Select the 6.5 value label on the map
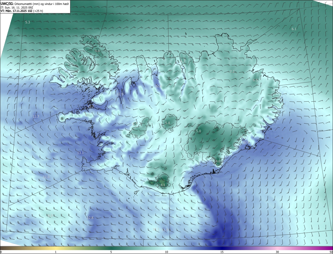This screenshot has width=333, height=254. pos(255,80)
